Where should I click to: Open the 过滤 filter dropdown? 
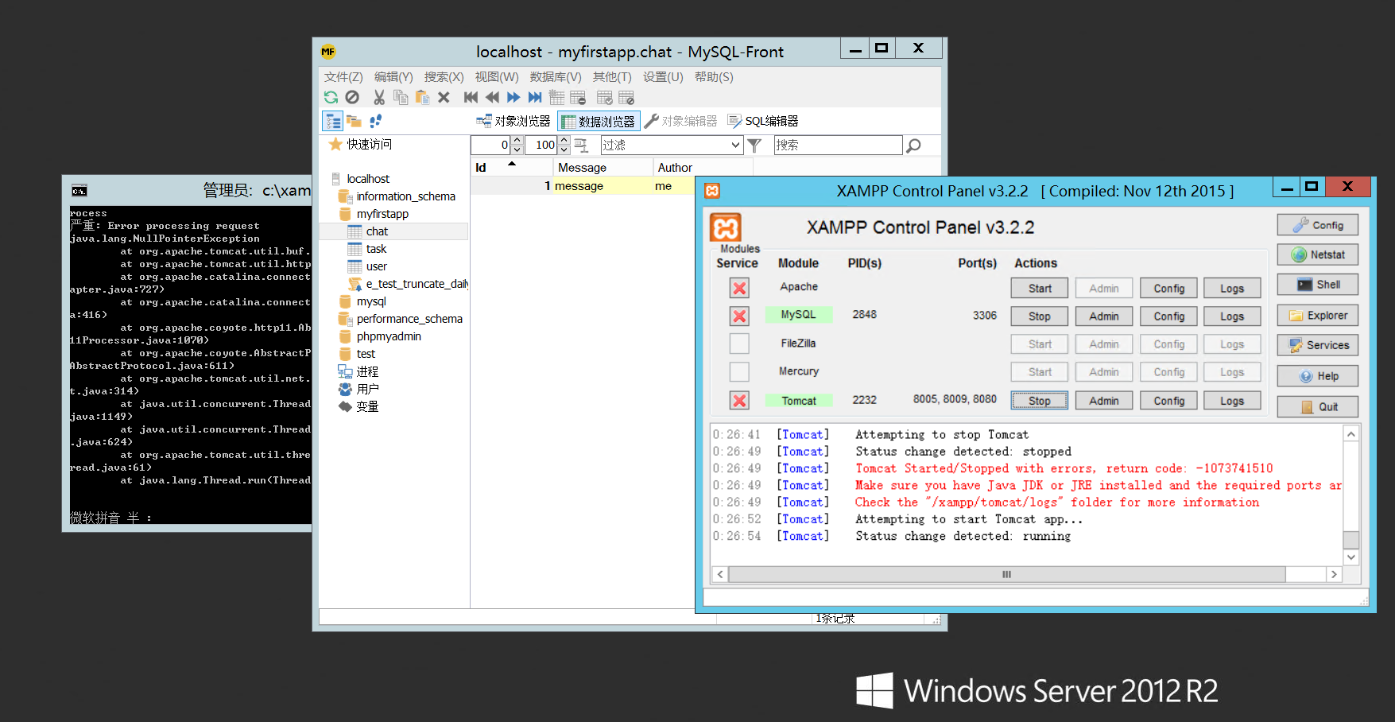pyautogui.click(x=736, y=145)
